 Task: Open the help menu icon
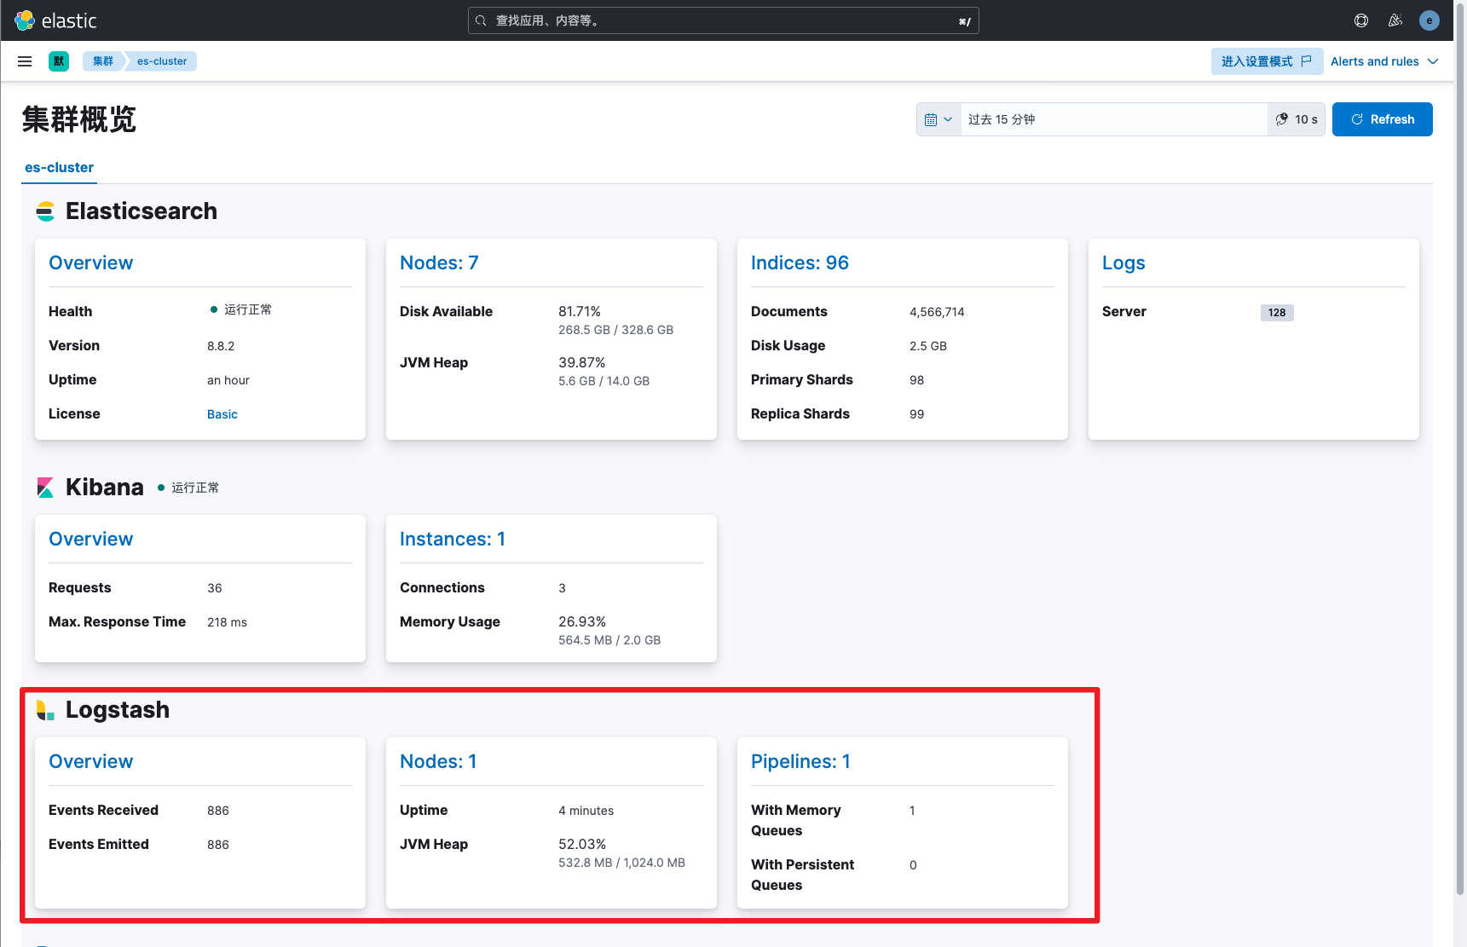[1361, 20]
